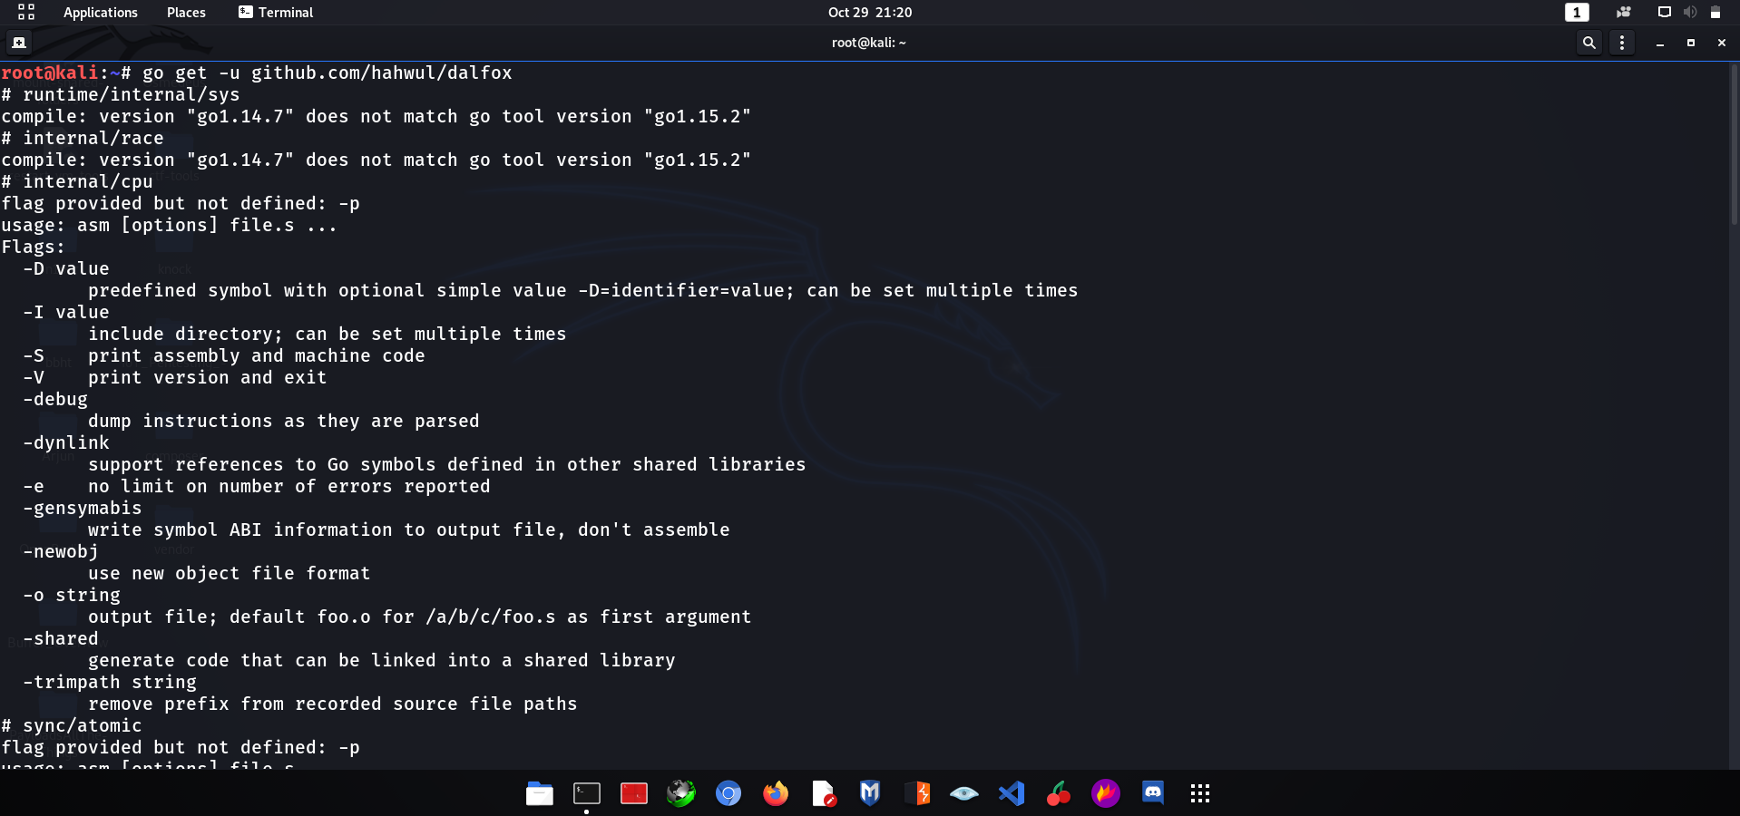1740x816 pixels.
Task: Launch Visual Studio Code from the dock
Action: (1011, 793)
